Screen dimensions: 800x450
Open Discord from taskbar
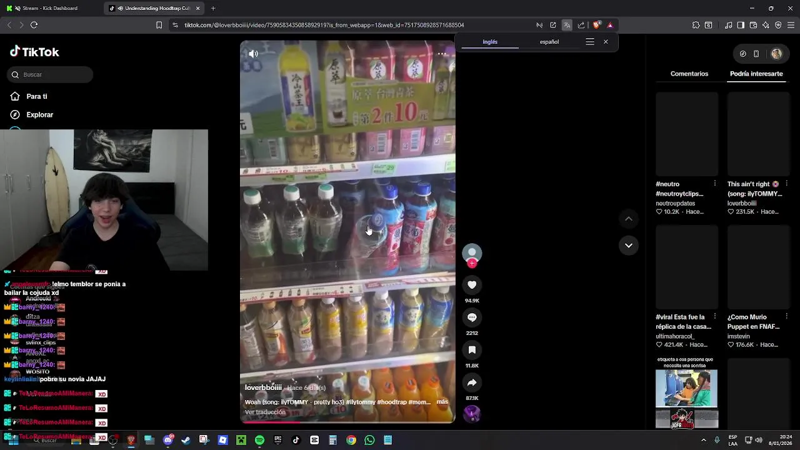point(167,440)
